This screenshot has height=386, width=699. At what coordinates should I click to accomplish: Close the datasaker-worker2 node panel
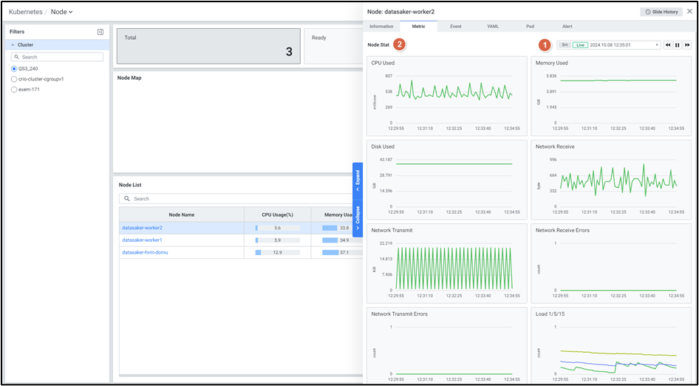(688, 12)
